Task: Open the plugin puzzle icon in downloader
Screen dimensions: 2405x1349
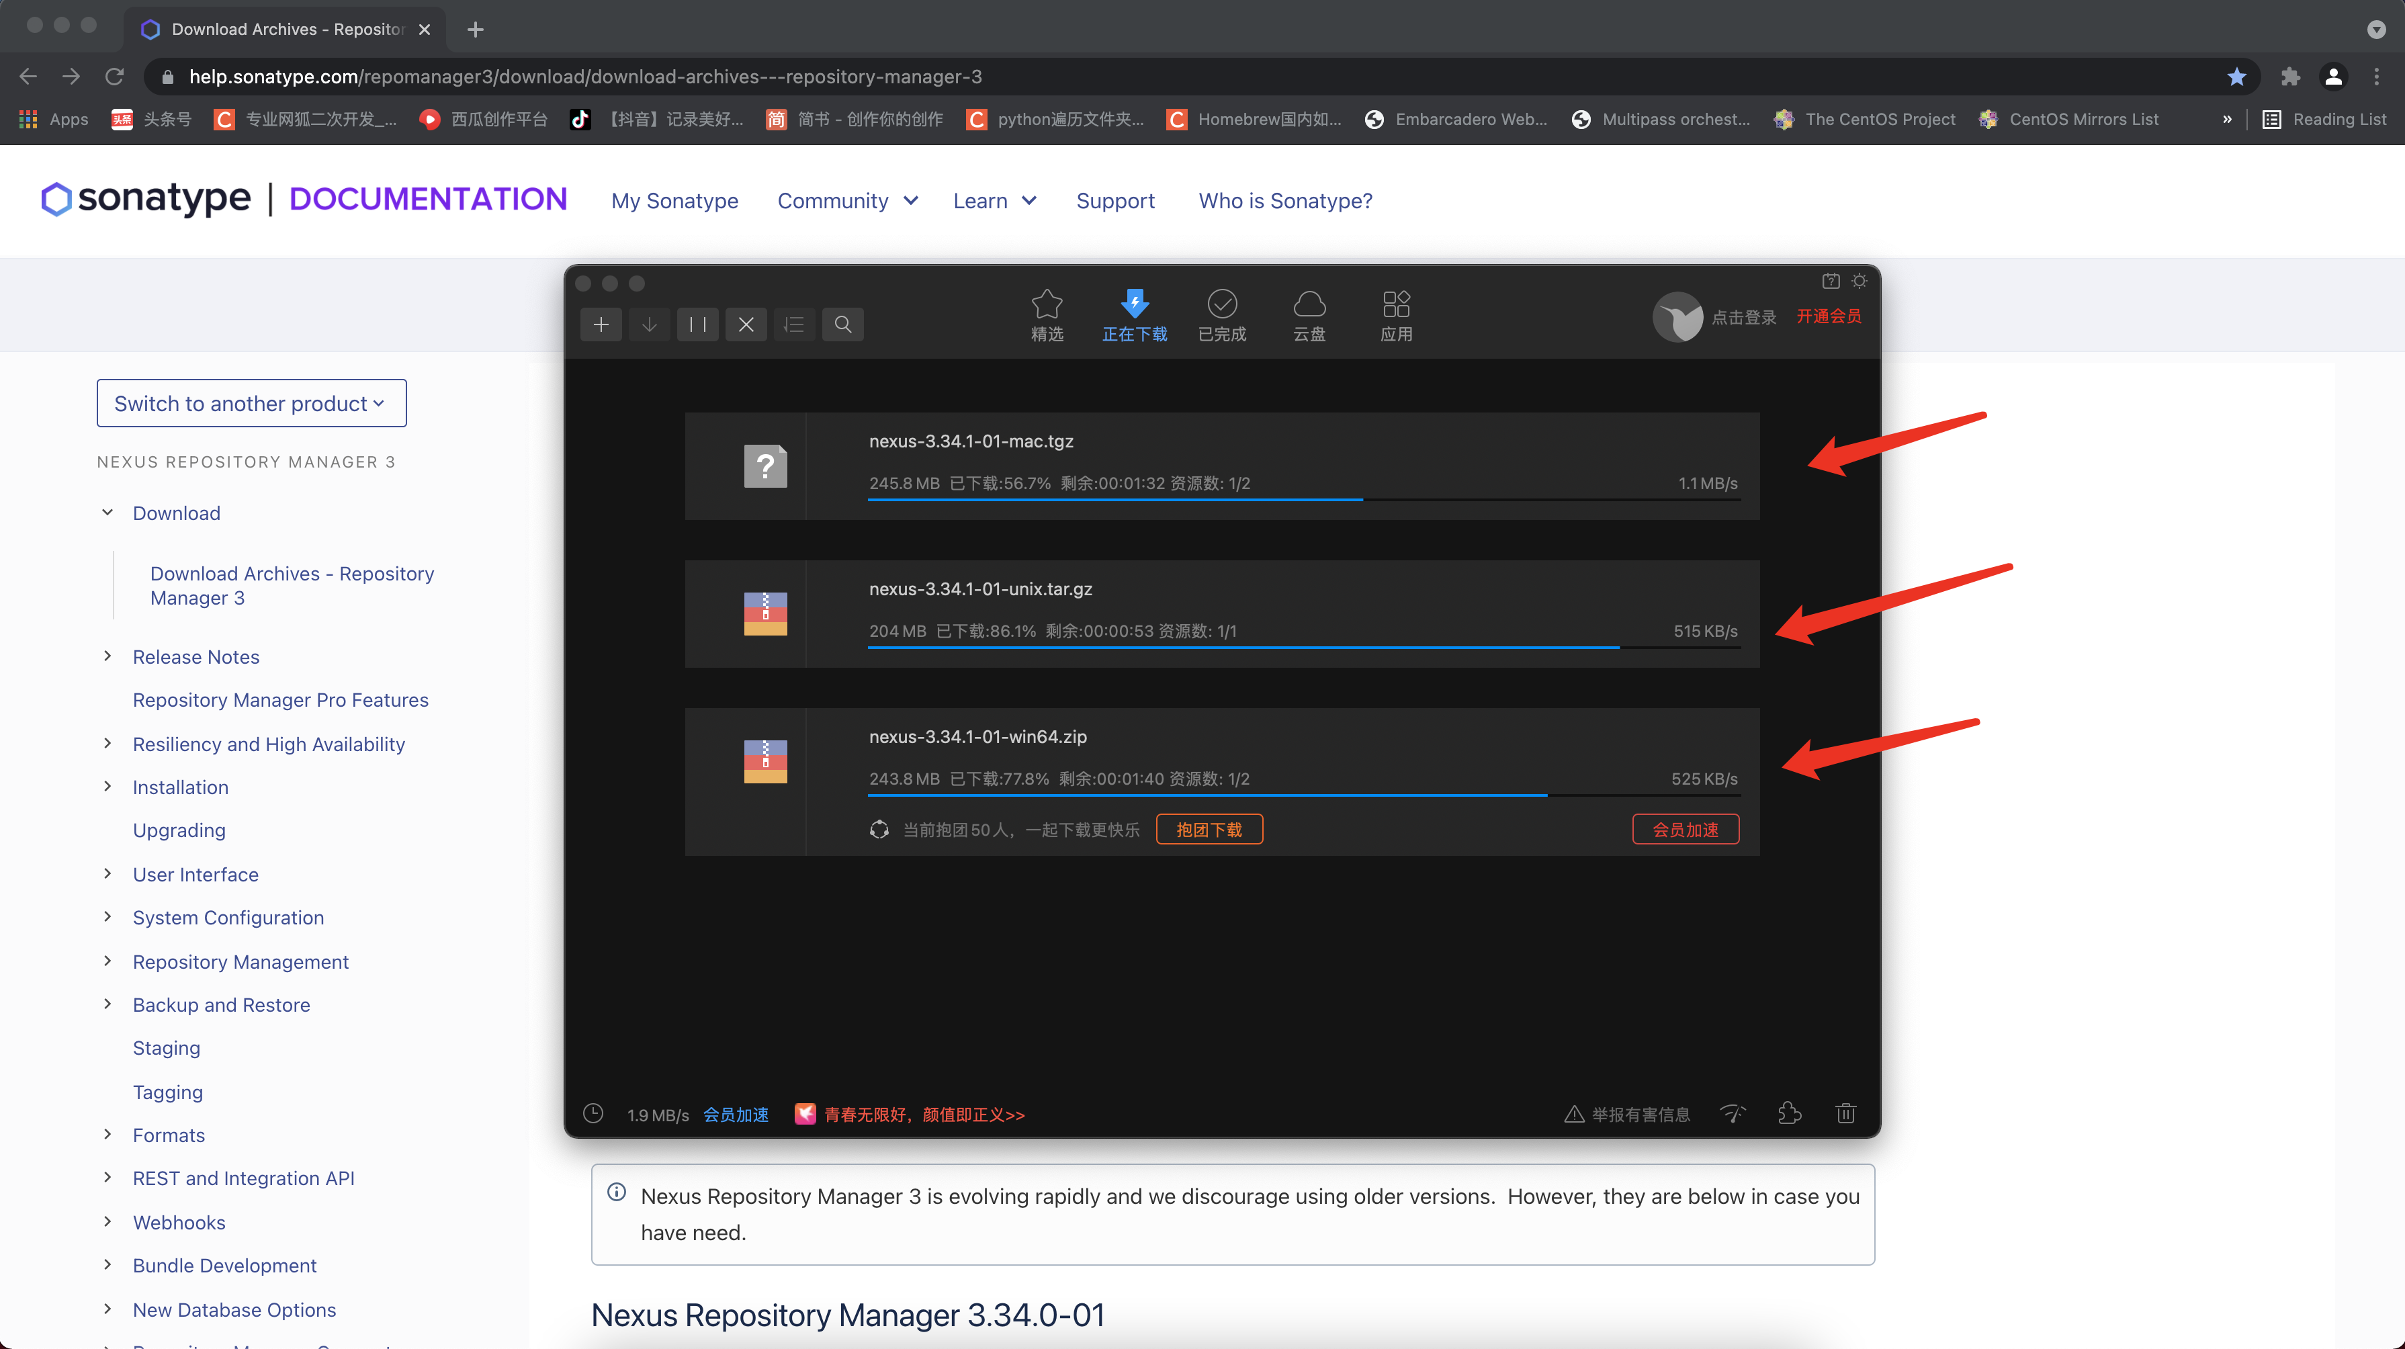Action: (x=1789, y=1113)
